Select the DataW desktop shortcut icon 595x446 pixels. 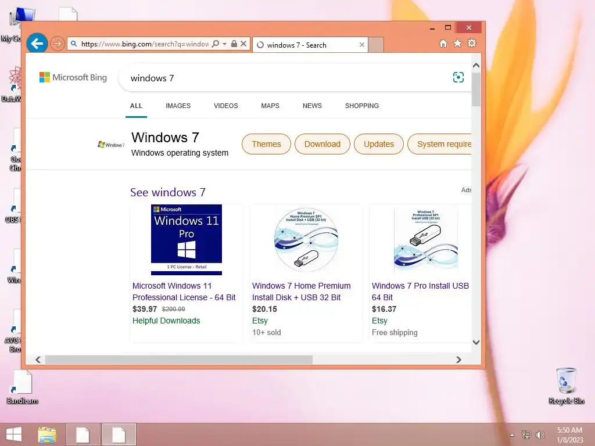click(13, 84)
